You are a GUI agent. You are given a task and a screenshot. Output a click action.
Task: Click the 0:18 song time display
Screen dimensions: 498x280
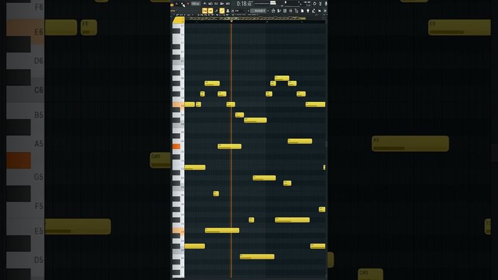coord(245,4)
